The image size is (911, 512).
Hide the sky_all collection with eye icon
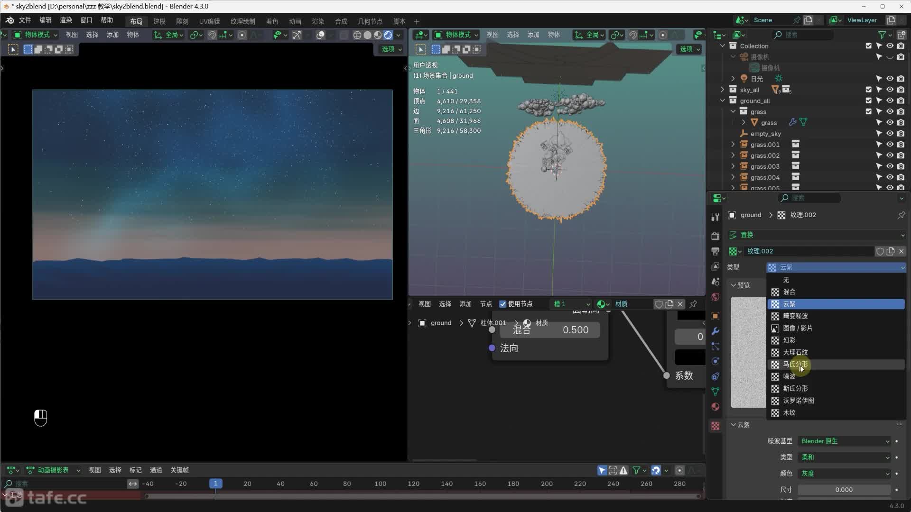click(x=890, y=90)
